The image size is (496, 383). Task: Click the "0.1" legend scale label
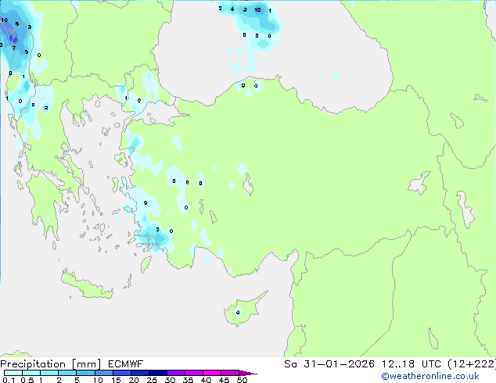click(9, 380)
